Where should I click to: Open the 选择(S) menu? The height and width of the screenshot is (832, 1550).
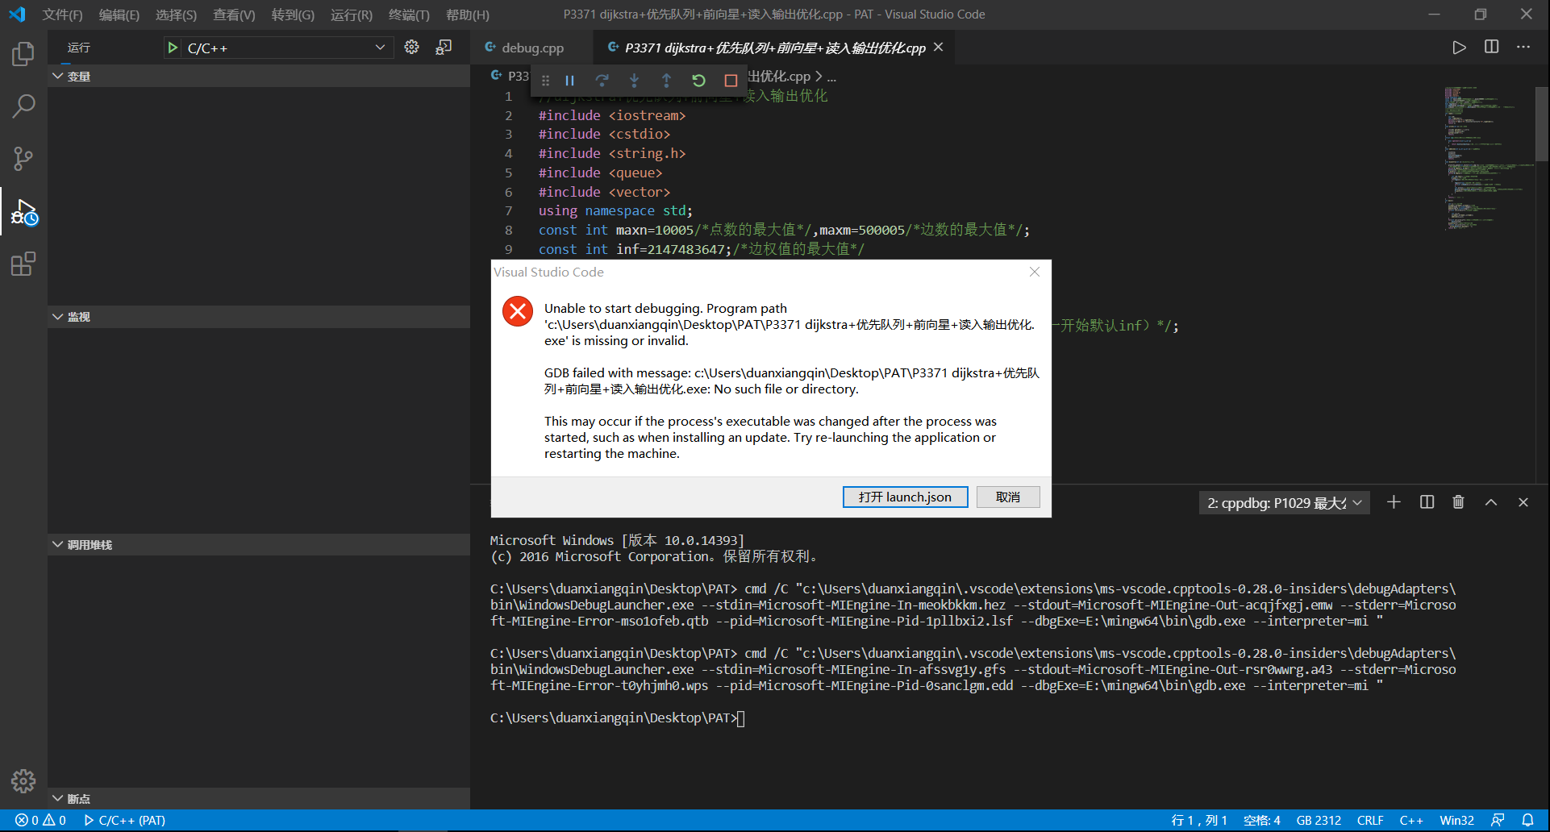(x=176, y=15)
